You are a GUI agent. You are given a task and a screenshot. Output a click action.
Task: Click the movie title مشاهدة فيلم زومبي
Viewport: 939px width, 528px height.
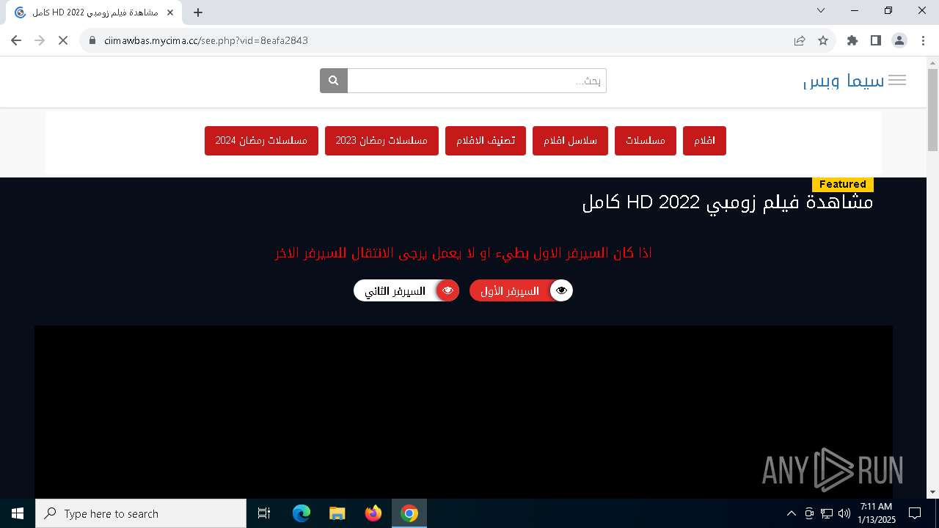pyautogui.click(x=727, y=202)
